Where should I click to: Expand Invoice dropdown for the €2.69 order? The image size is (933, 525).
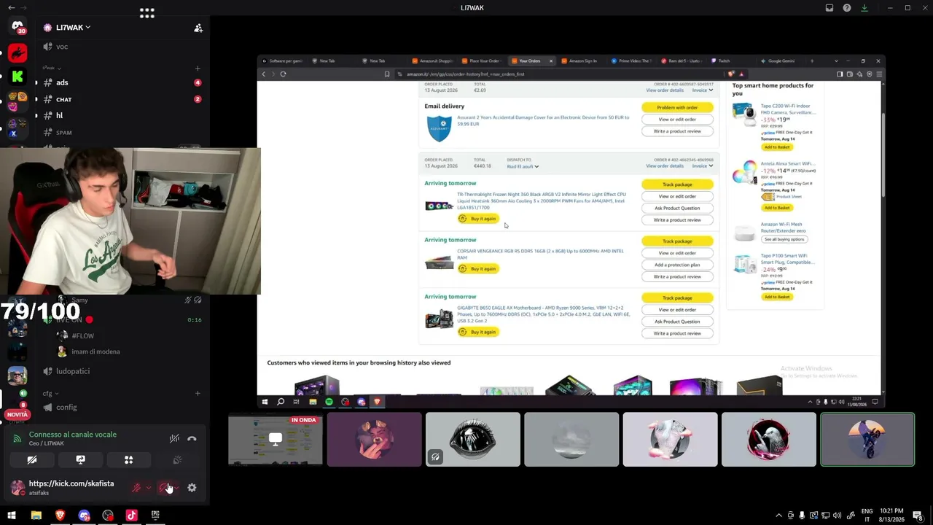703,90
